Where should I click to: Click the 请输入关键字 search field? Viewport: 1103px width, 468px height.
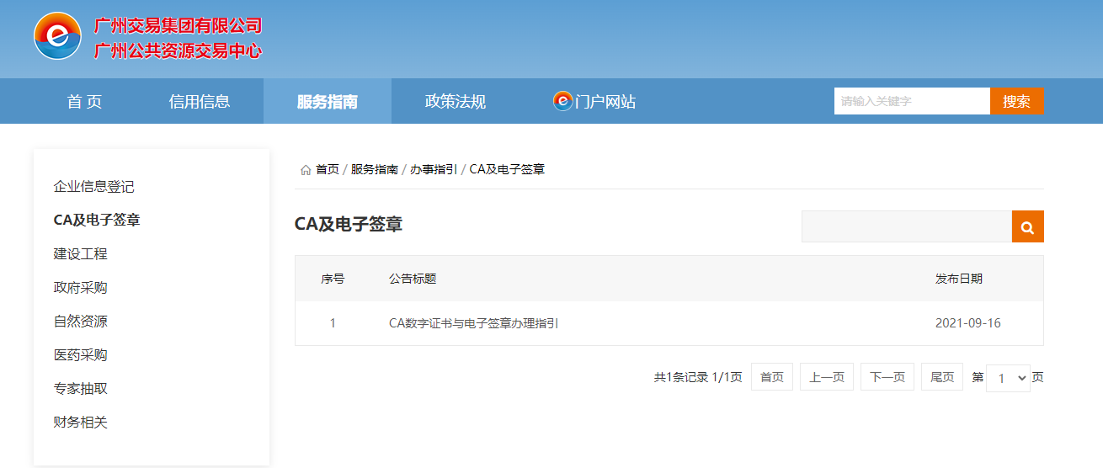pos(911,101)
